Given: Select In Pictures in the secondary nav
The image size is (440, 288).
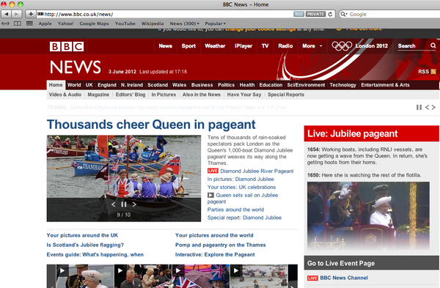Looking at the screenshot, I should point(164,95).
